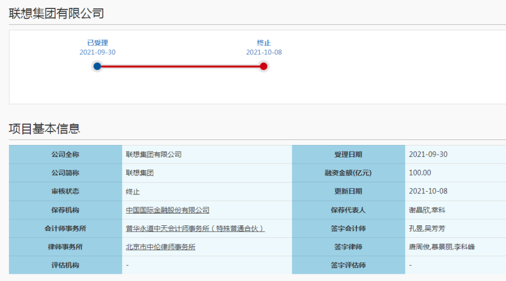Click the 终止 label above the timeline
Screen dimensions: 506x281
point(264,43)
